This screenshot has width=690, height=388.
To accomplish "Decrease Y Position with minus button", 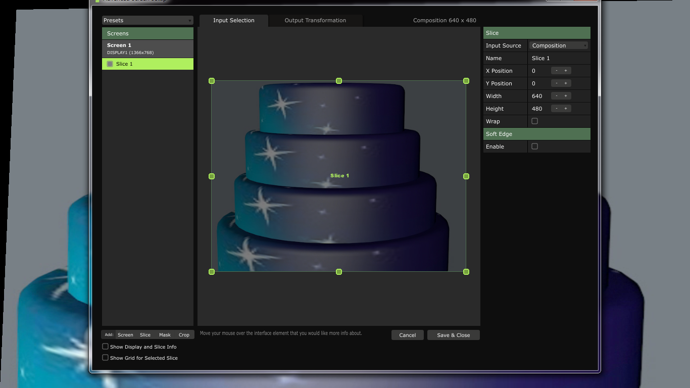I will click(557, 83).
